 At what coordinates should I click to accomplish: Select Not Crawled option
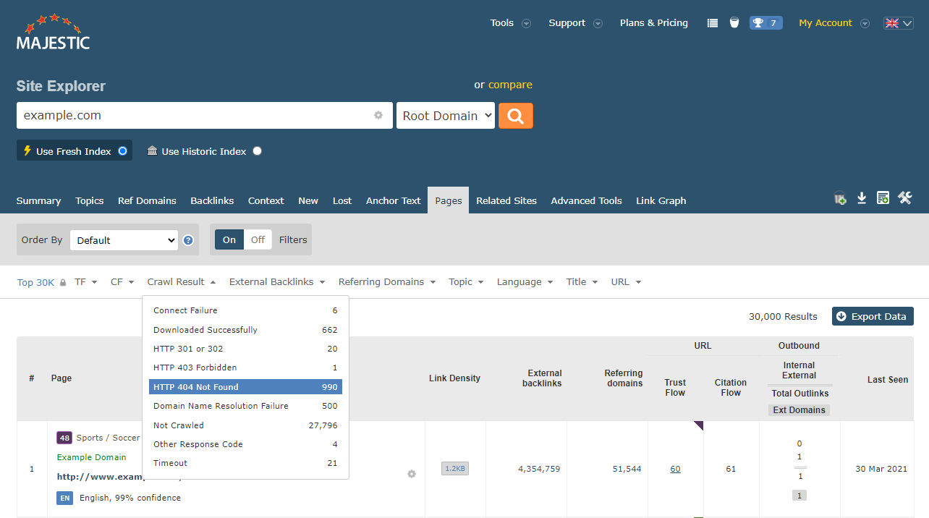click(x=245, y=425)
